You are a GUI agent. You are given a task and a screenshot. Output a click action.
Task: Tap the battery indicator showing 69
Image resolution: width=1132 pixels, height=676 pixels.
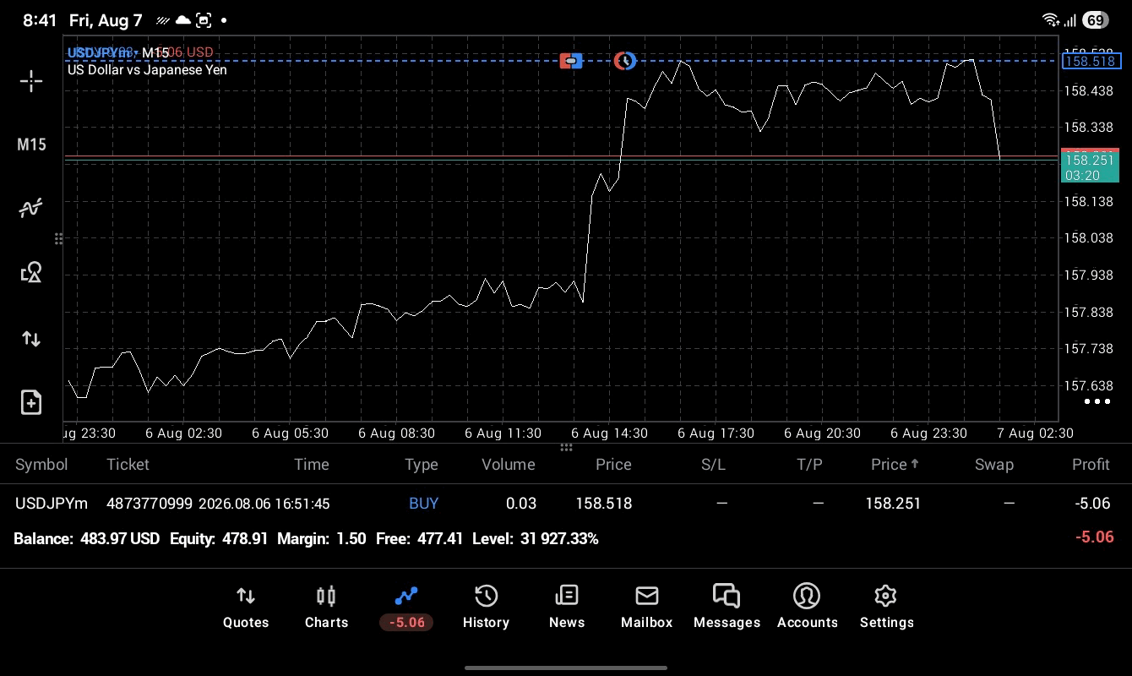(x=1095, y=20)
